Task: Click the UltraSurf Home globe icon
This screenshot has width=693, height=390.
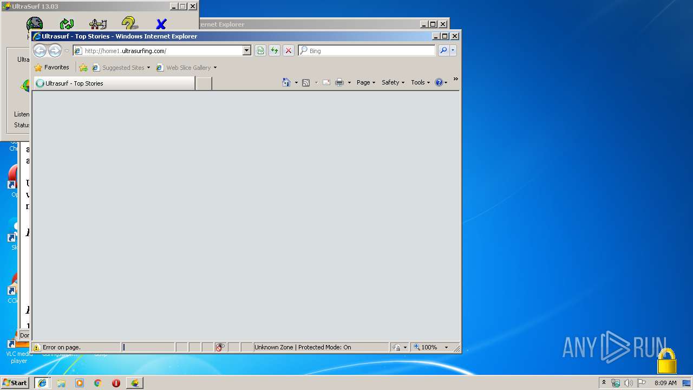Action: tap(35, 23)
